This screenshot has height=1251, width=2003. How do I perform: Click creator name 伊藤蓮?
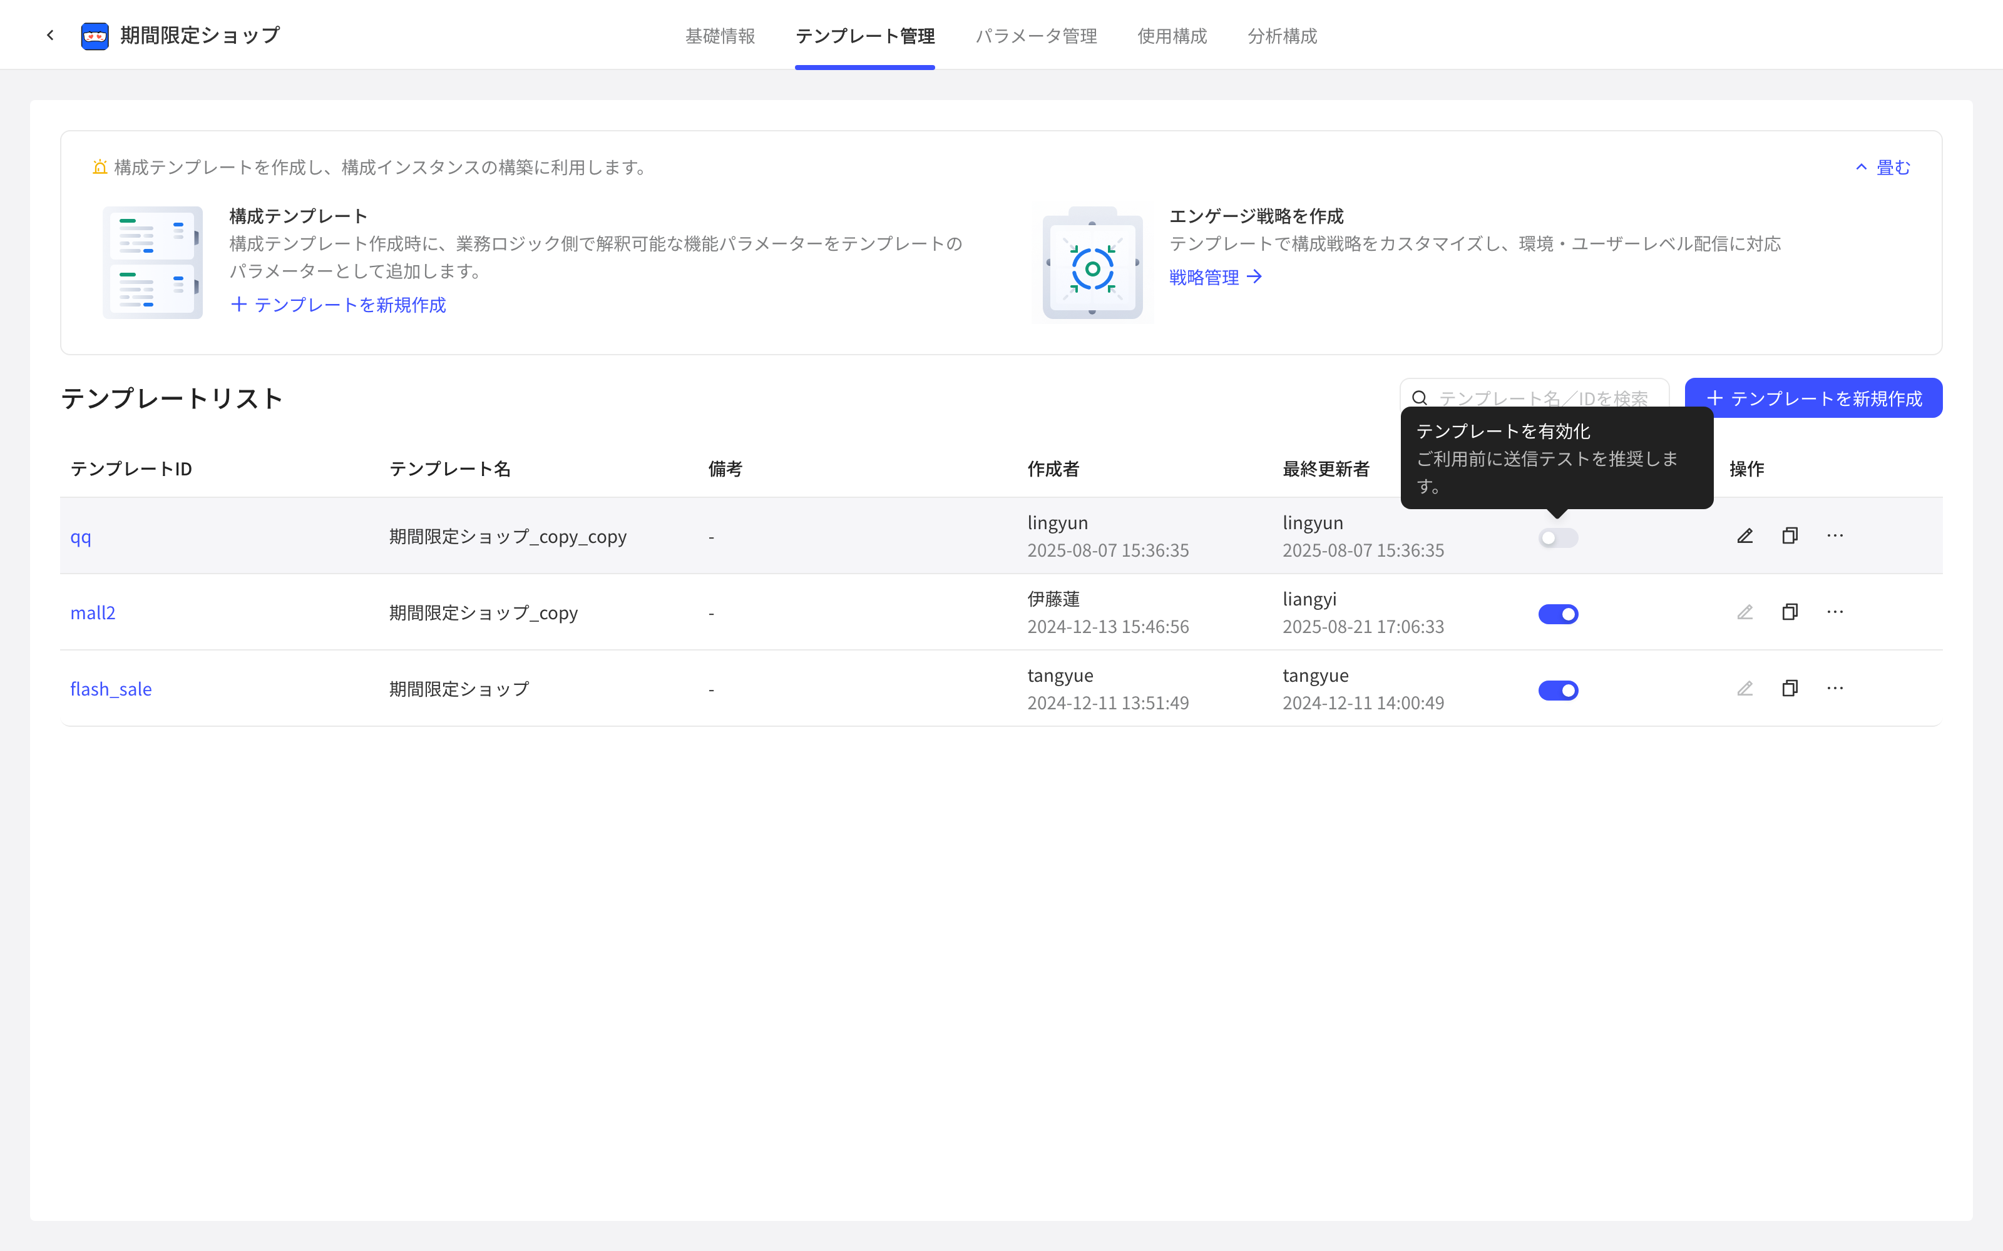(x=1053, y=599)
